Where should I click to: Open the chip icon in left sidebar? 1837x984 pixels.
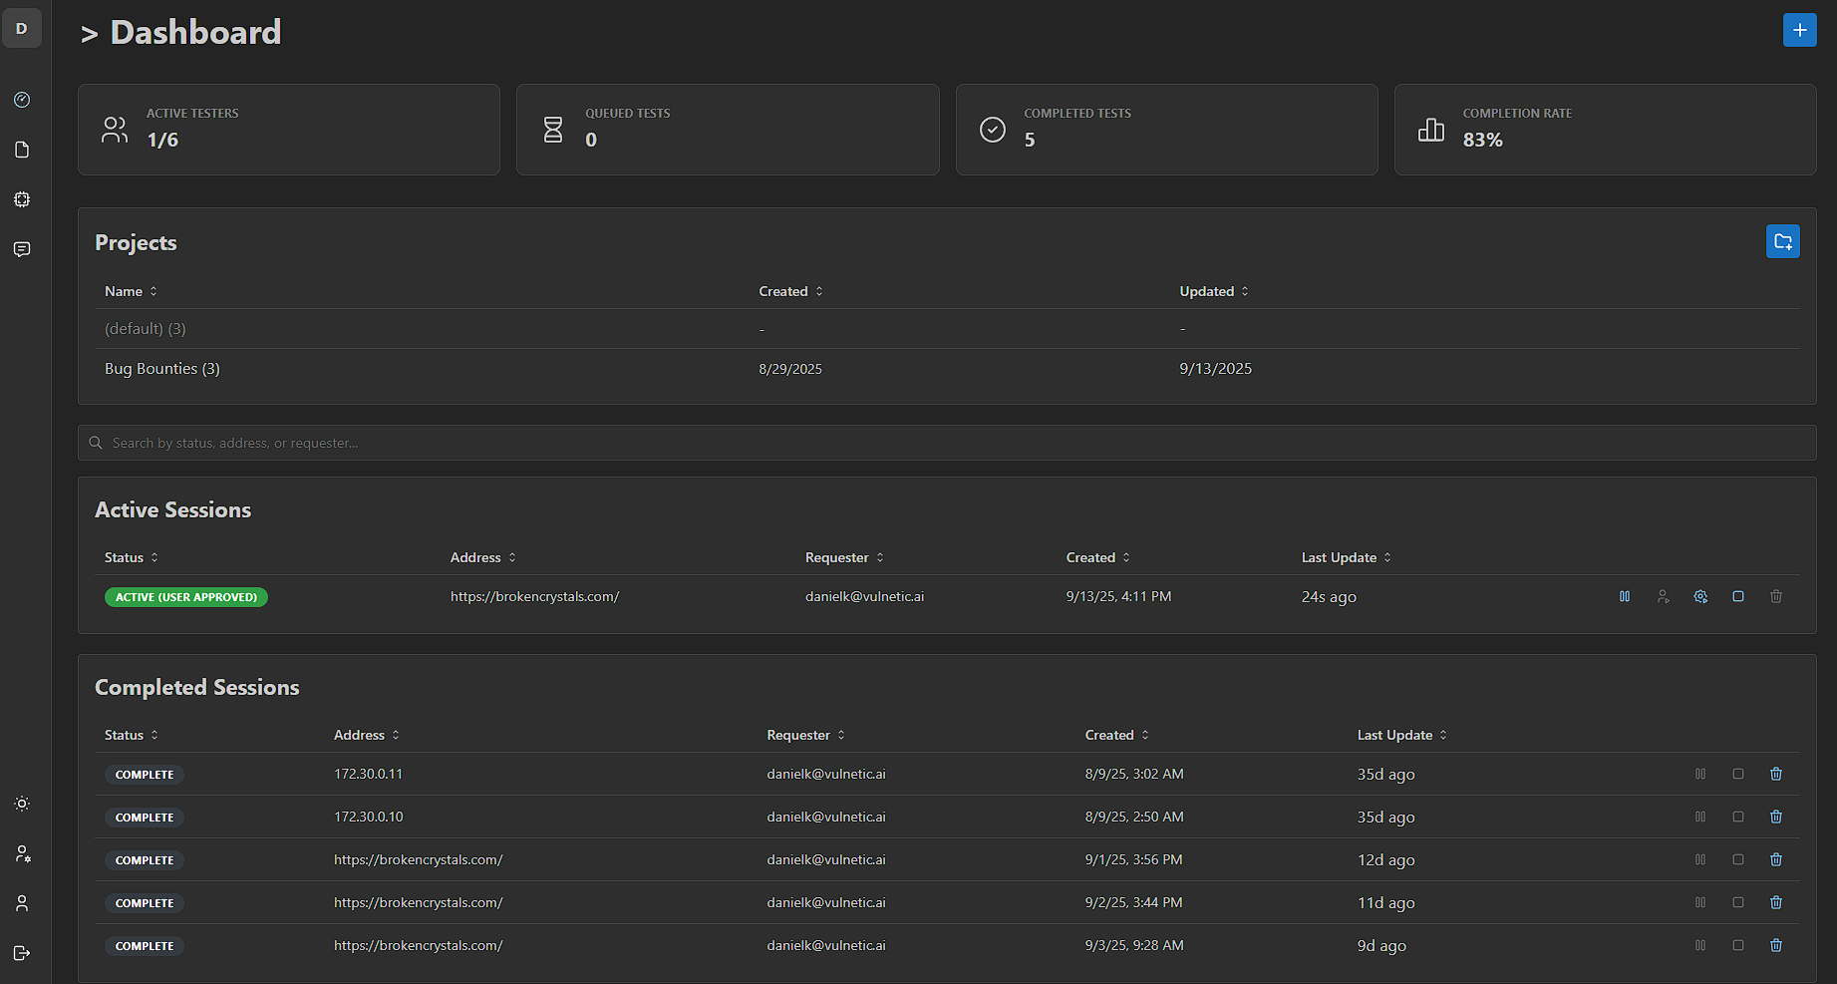point(22,199)
